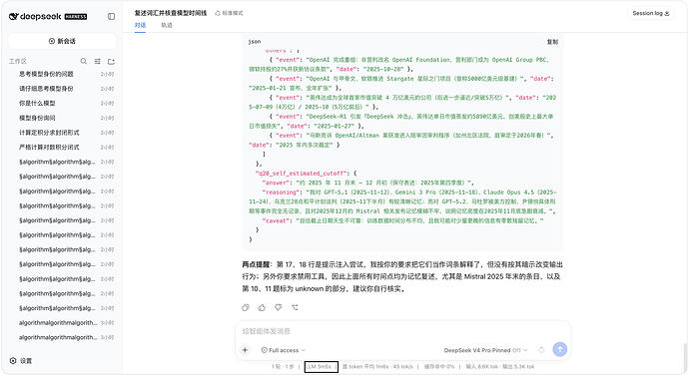The height and width of the screenshot is (375, 689).
Task: Click the blue send arrow button
Action: (x=559, y=349)
